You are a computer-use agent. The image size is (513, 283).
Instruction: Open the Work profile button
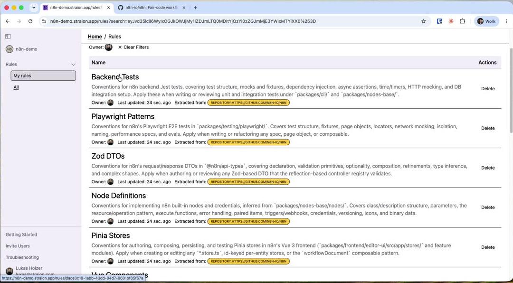pyautogui.click(x=486, y=21)
